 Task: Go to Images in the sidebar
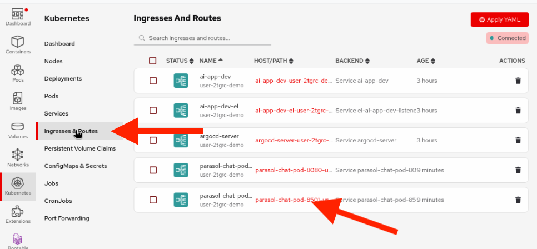(18, 102)
